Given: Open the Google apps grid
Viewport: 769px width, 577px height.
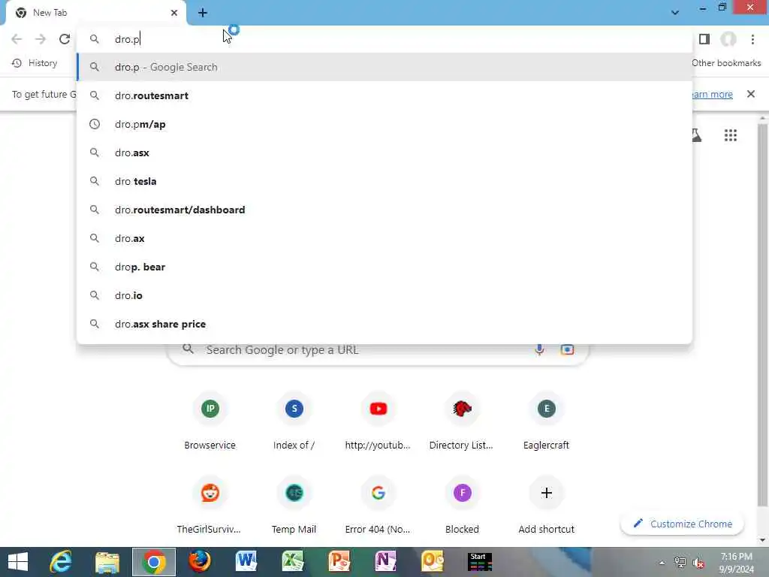Looking at the screenshot, I should tap(730, 135).
